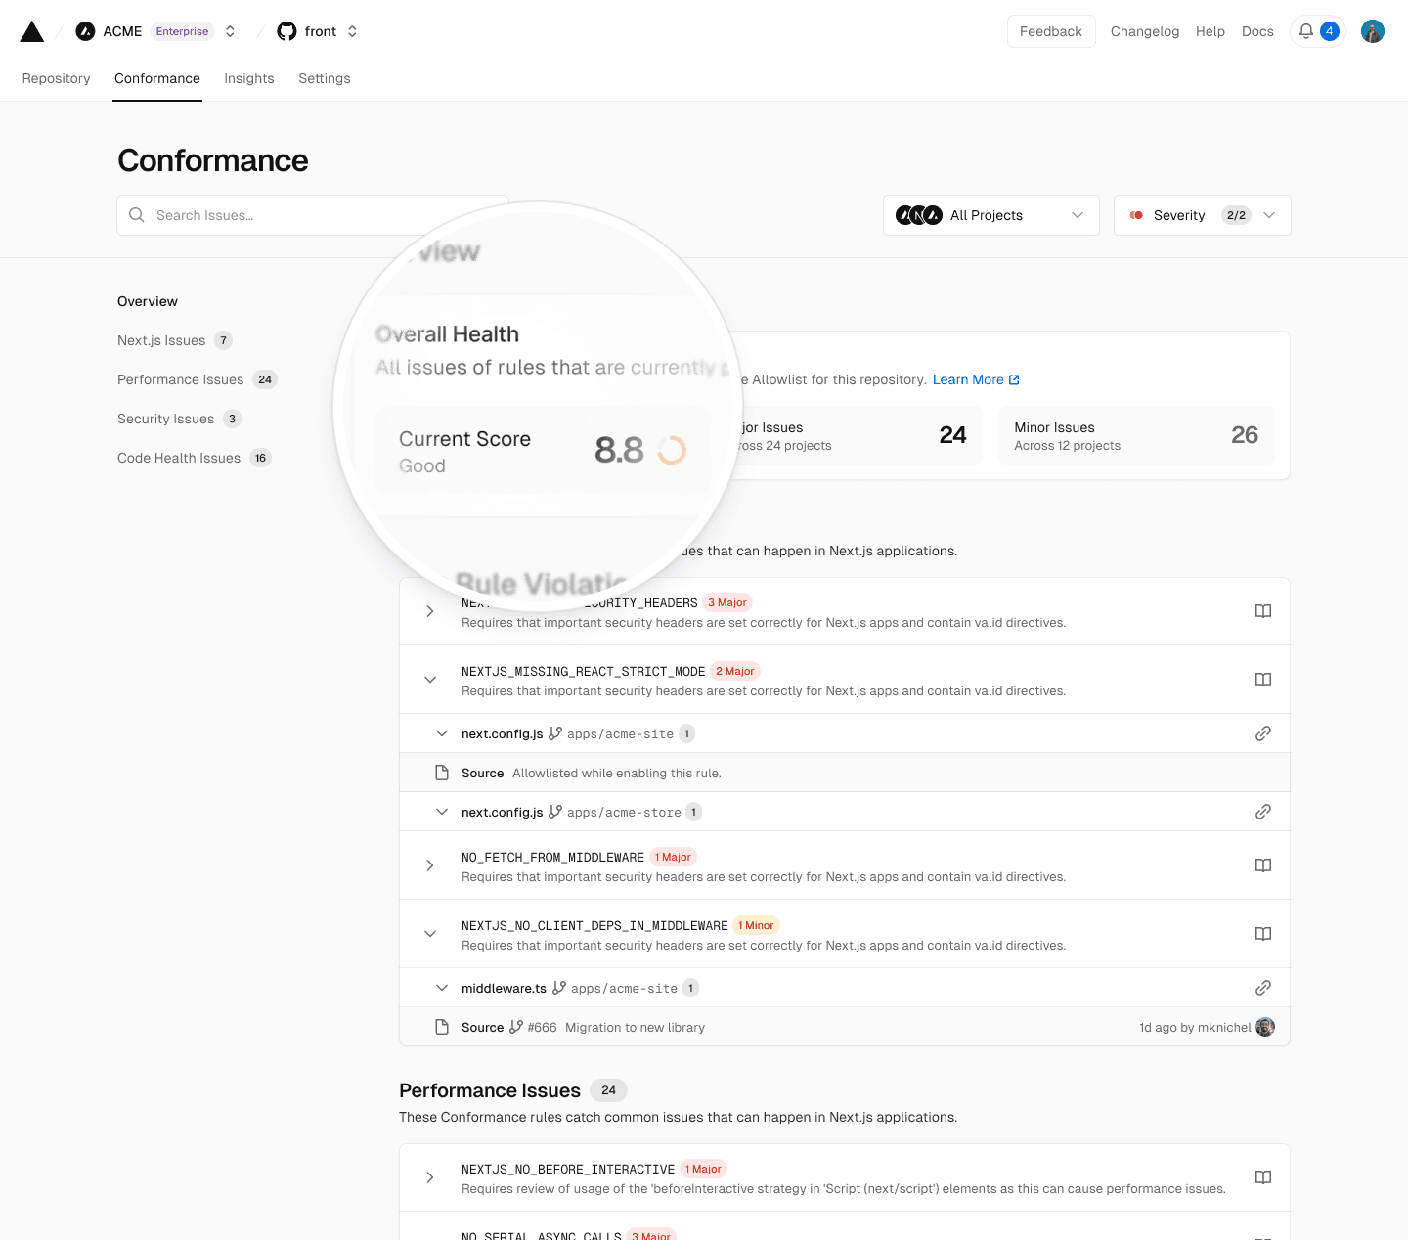Open the Severity filter dropdown
The image size is (1408, 1240).
[x=1202, y=215]
